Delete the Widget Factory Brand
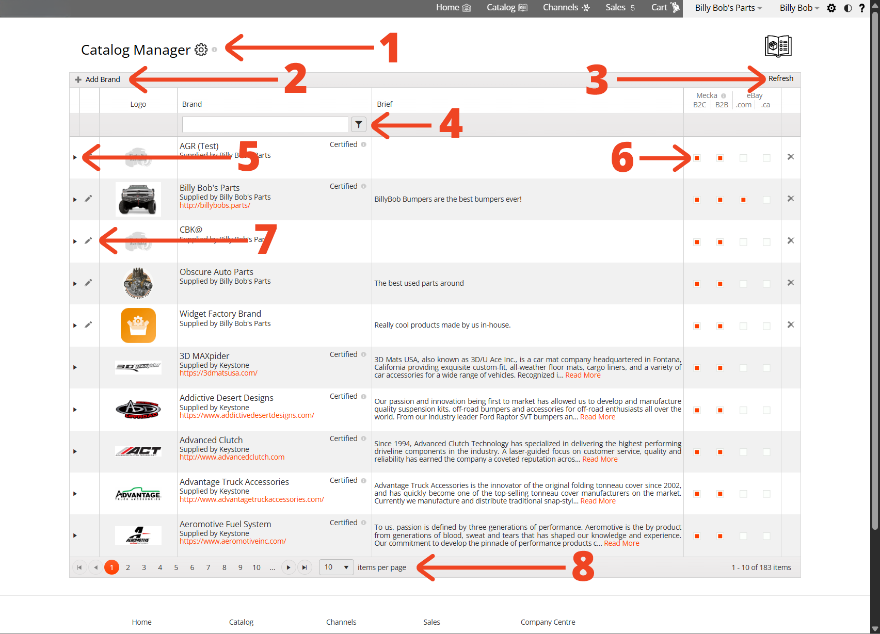The width and height of the screenshot is (880, 634). 791,325
